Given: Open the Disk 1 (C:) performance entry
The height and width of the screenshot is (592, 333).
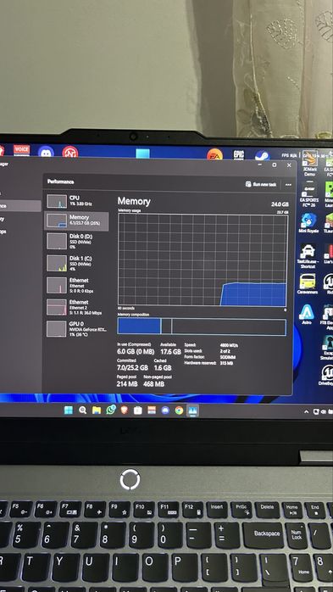Looking at the screenshot, I should click(76, 263).
